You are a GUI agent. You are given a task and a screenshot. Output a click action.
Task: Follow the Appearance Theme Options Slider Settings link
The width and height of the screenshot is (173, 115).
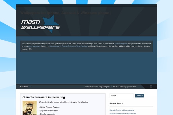tap(68, 46)
